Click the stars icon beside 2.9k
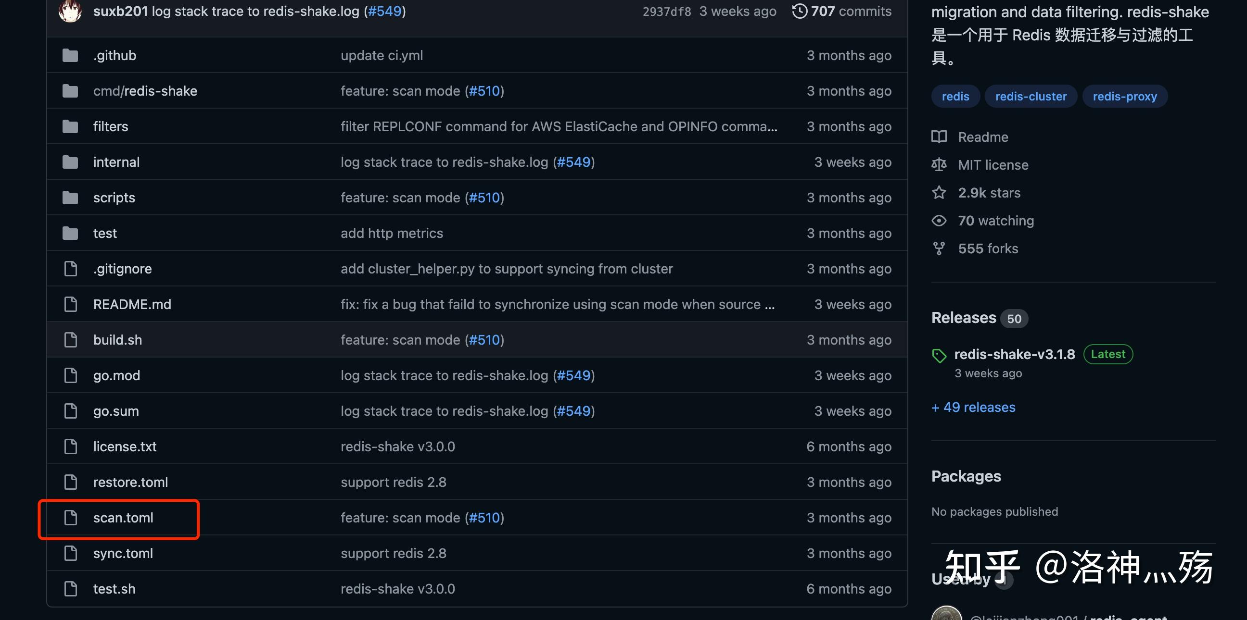 click(939, 192)
